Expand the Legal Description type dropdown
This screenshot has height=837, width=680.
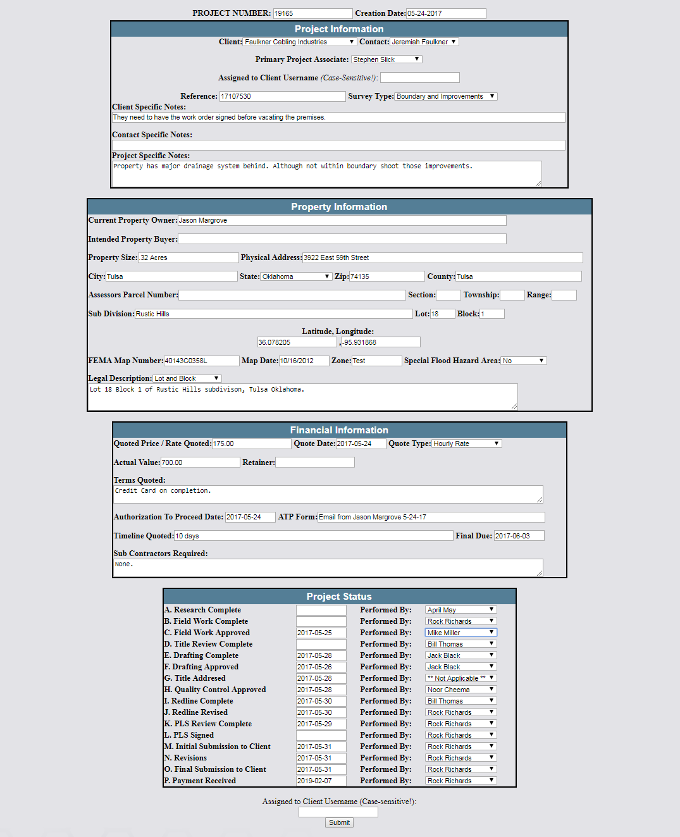tap(187, 379)
